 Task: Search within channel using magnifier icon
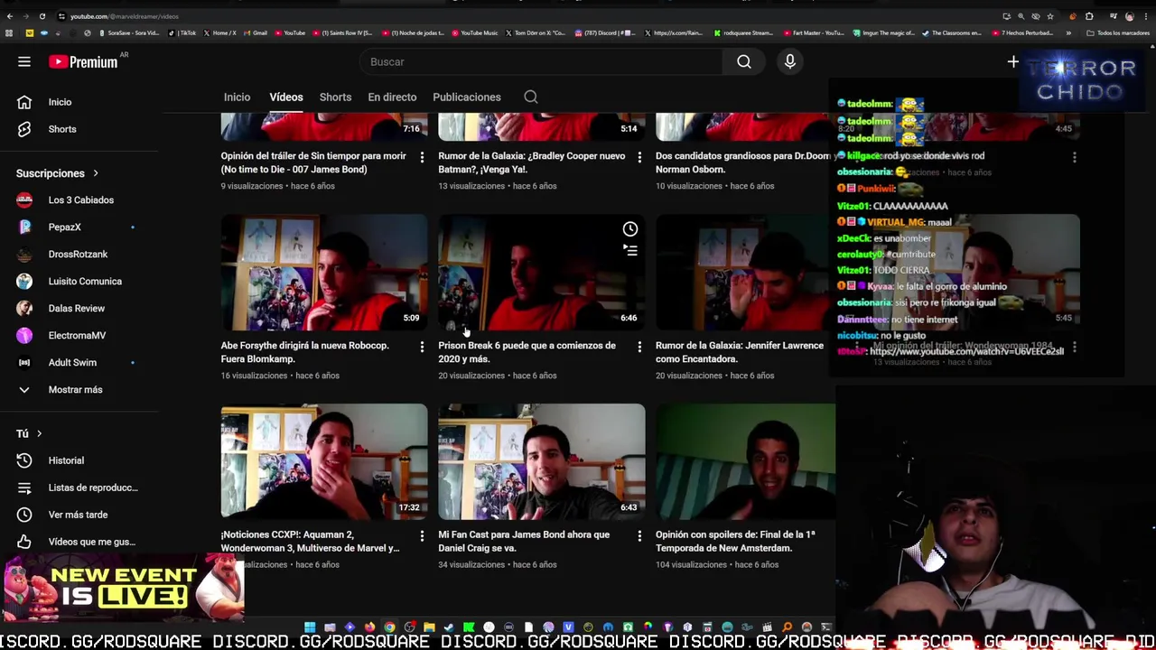(531, 97)
